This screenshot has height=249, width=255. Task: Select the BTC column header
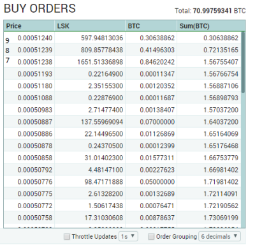(151, 26)
